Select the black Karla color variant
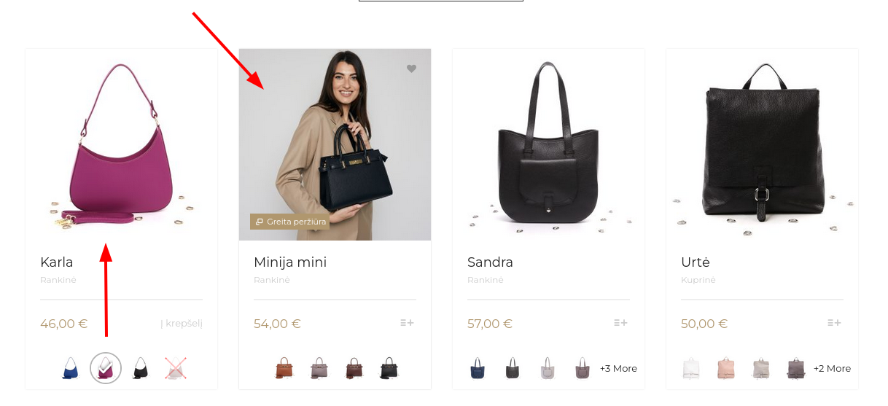This screenshot has height=406, width=888. coord(140,368)
